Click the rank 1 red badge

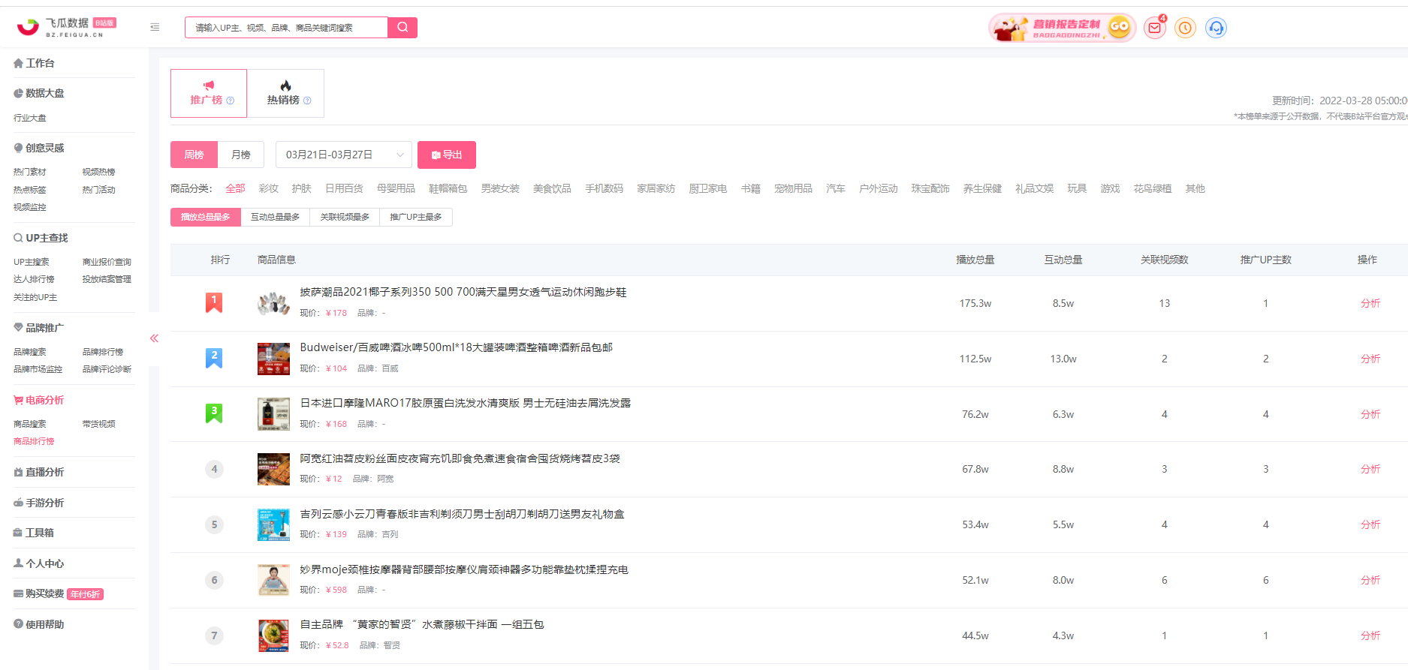click(214, 302)
